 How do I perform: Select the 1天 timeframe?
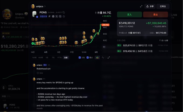point(47,57)
